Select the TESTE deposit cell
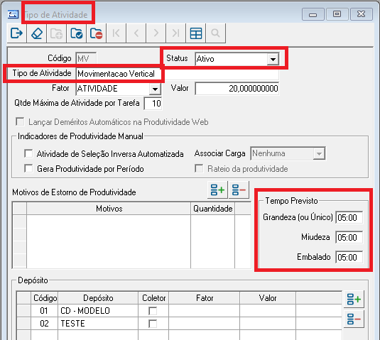The height and width of the screenshot is (340, 380). pos(98,324)
